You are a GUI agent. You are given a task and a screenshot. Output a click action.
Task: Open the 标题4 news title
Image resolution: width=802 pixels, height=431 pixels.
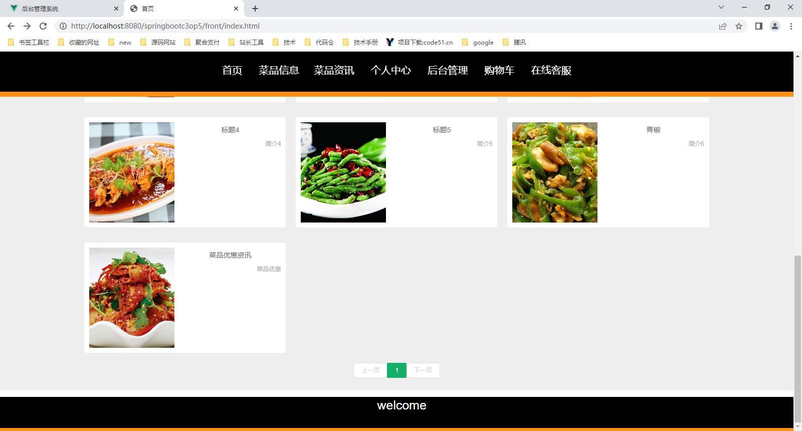(230, 130)
